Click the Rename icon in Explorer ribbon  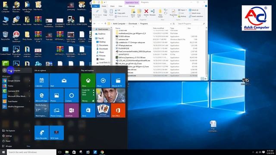pyautogui.click(x=153, y=12)
